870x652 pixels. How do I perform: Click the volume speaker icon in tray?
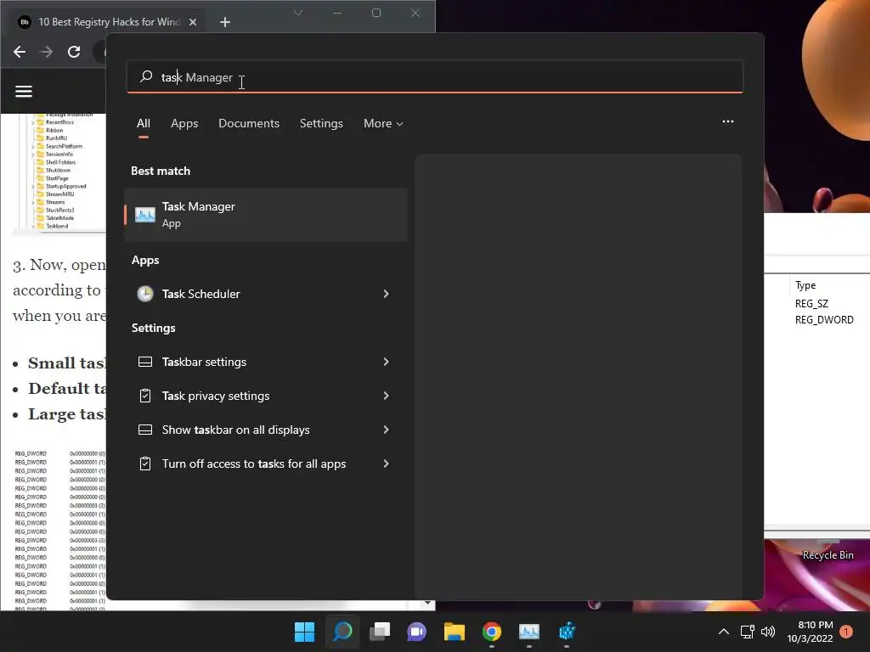(x=768, y=632)
